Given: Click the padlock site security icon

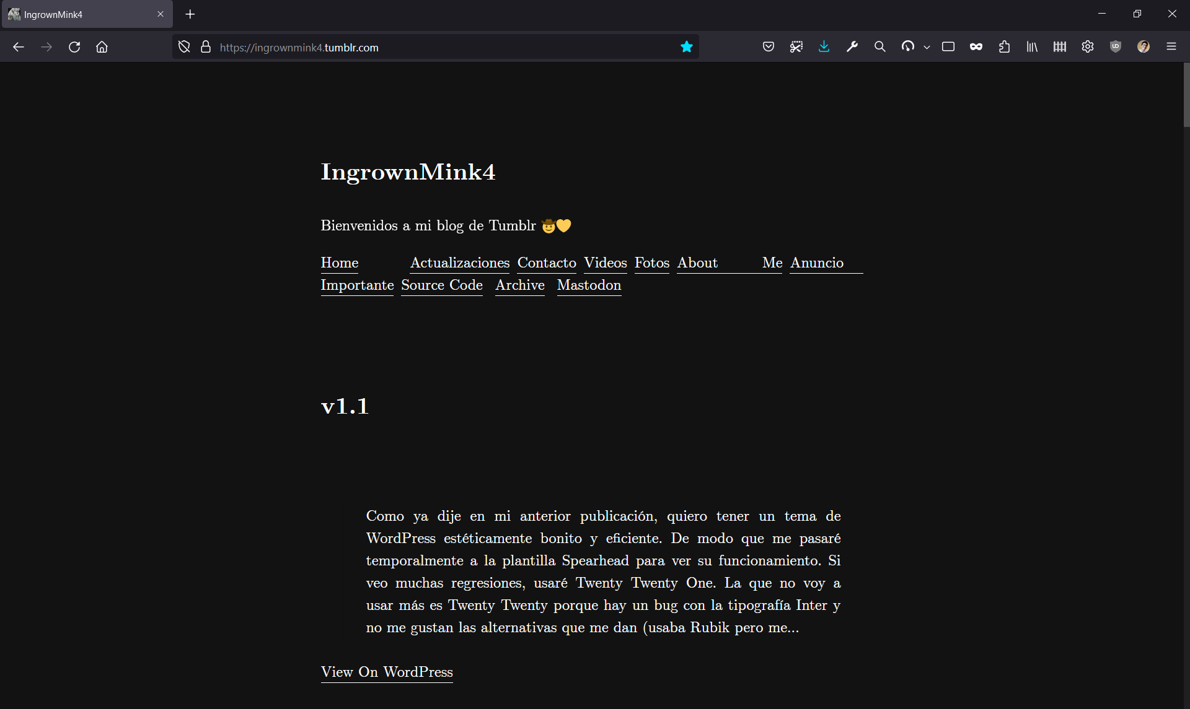Looking at the screenshot, I should [x=206, y=47].
